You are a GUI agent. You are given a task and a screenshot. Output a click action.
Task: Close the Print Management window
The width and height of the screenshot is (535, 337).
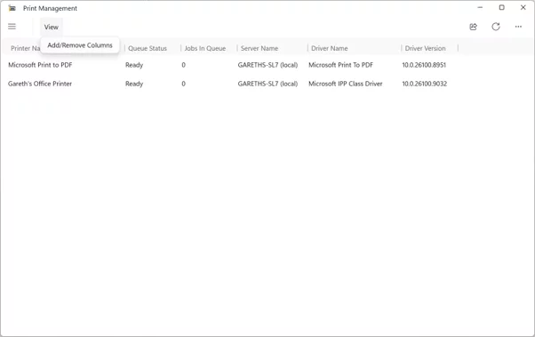pos(523,7)
